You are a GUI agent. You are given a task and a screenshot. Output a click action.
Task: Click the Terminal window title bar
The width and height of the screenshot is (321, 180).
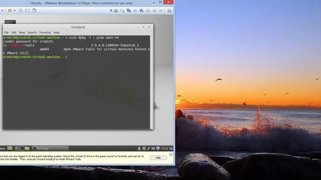pyautogui.click(x=78, y=27)
